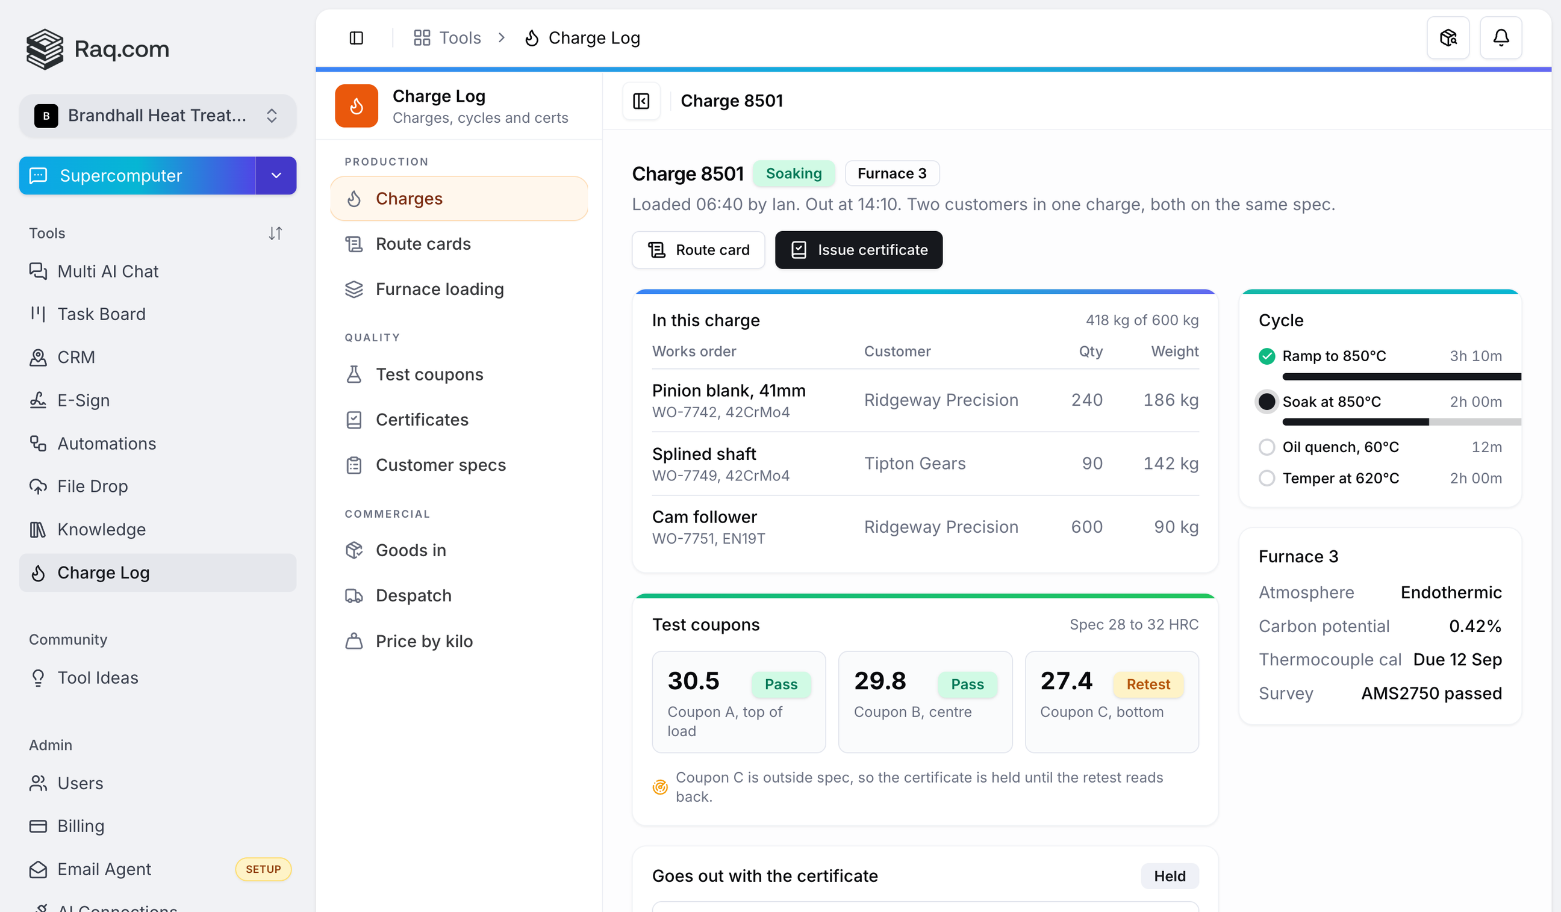Open the Charges section
The image size is (1561, 912).
(459, 199)
